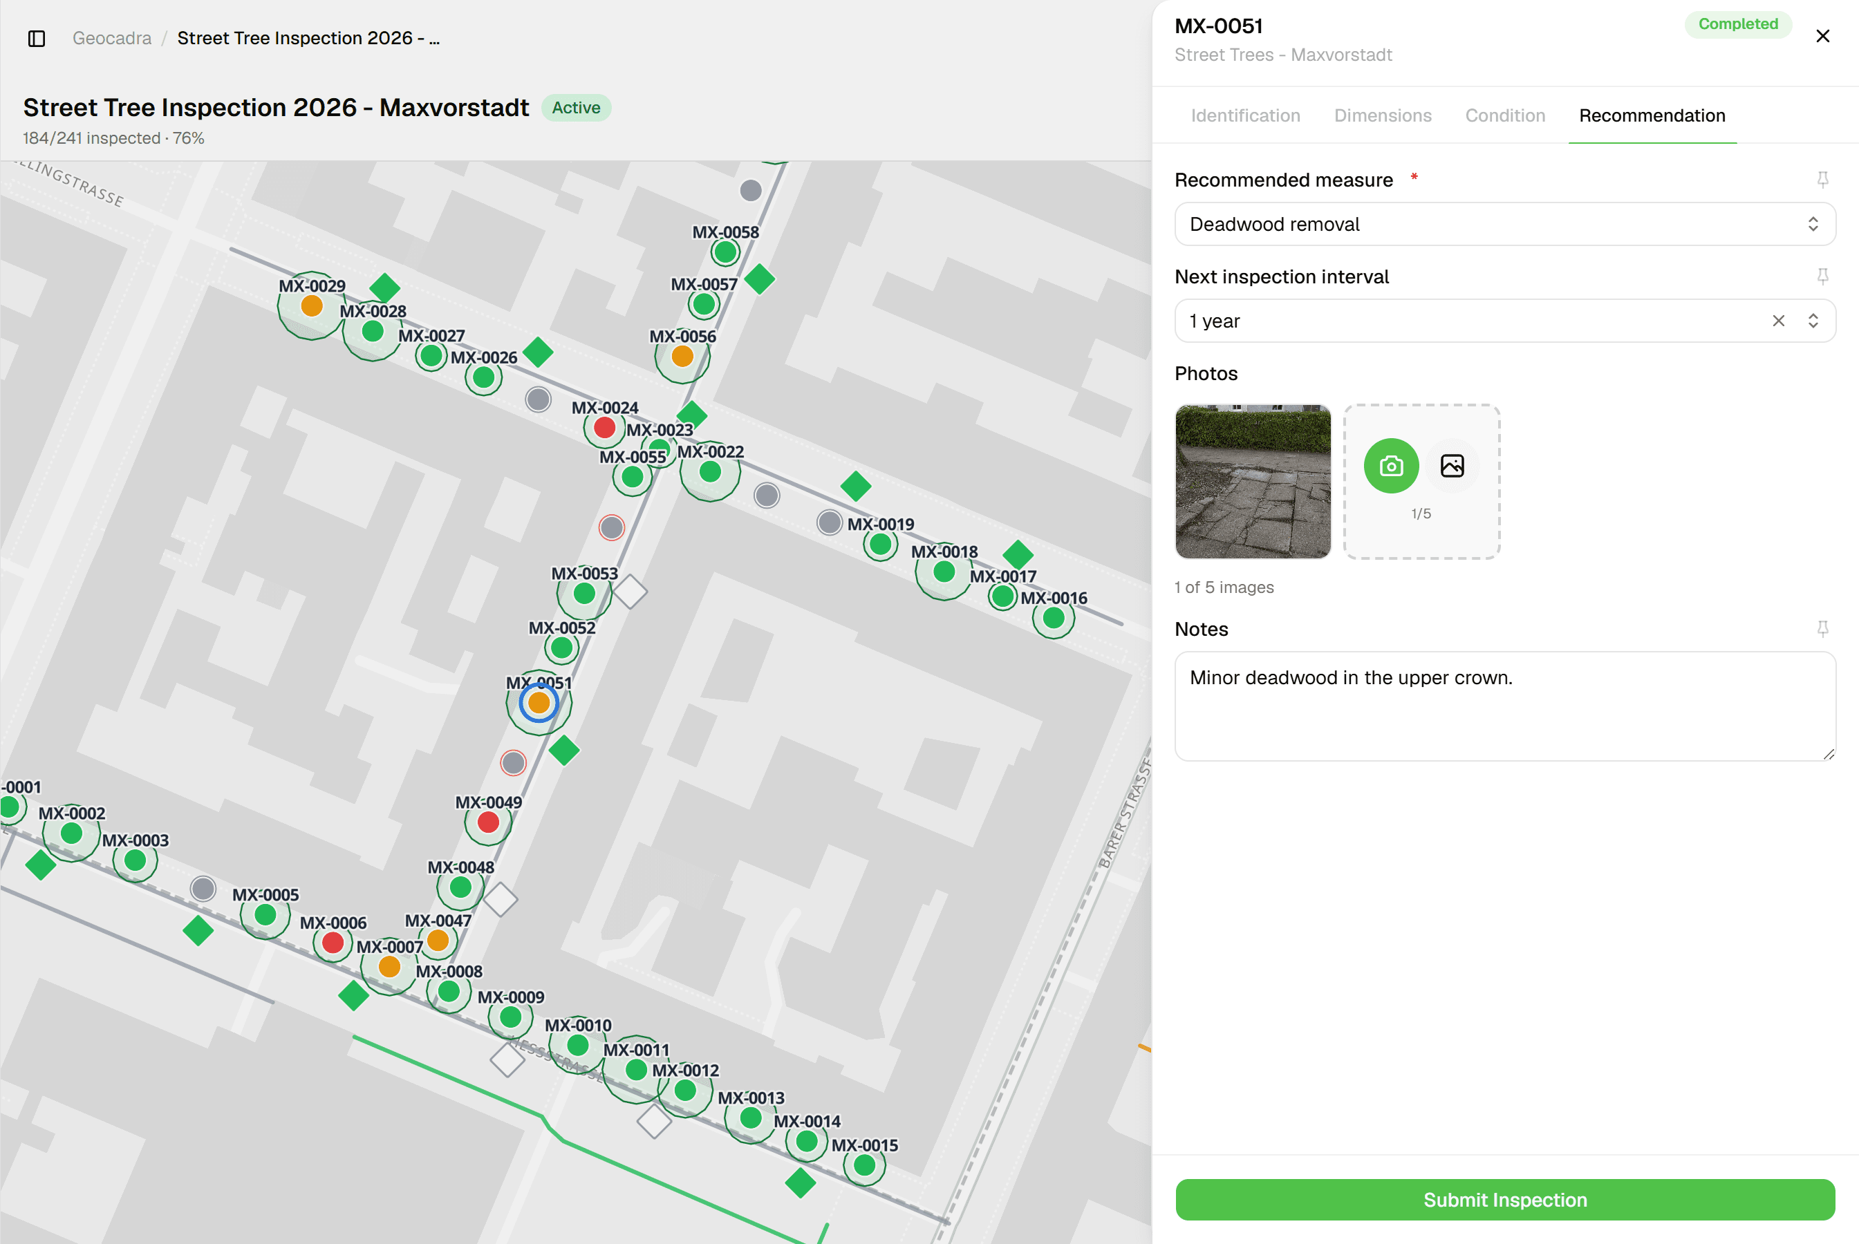This screenshot has height=1244, width=1859.
Task: Open the Recommended measure dropdown
Action: point(1504,225)
